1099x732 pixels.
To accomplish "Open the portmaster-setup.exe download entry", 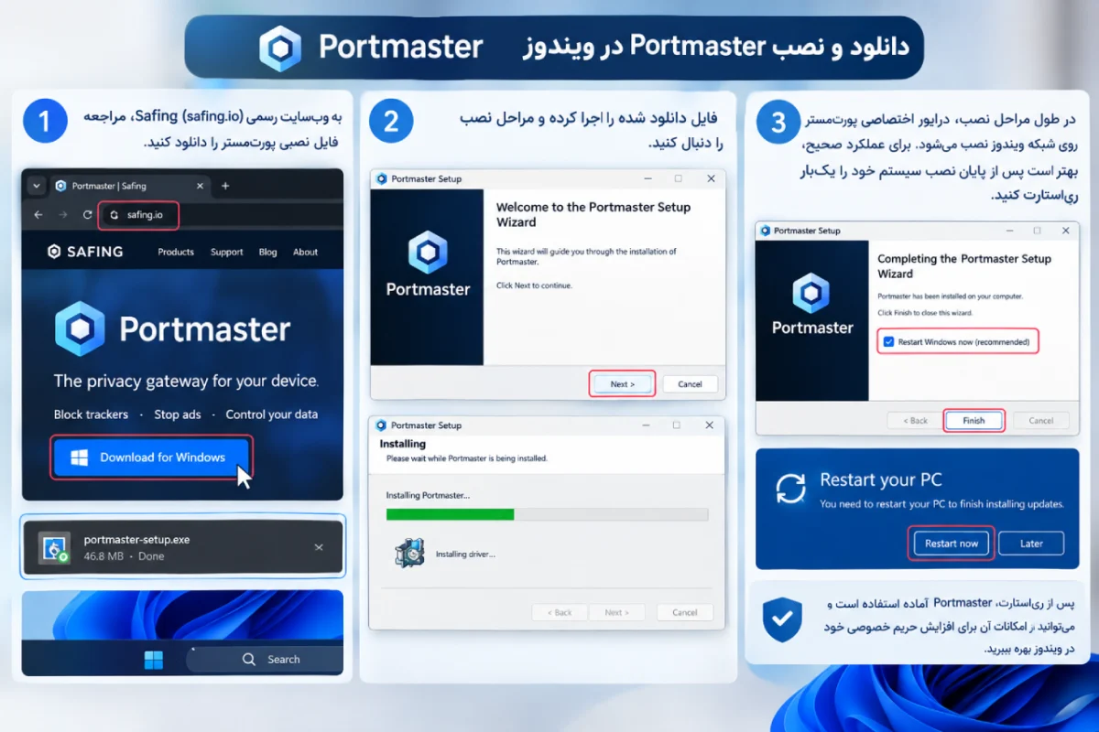I will 183,547.
